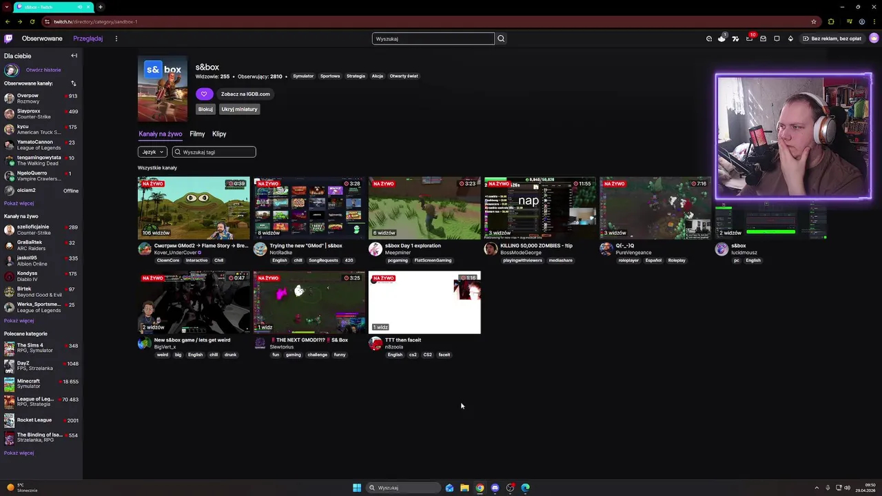Image resolution: width=882 pixels, height=496 pixels.
Task: Open Overpow channel in sidebar
Action: pos(41,99)
